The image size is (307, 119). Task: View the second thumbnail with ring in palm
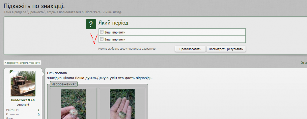pyautogui.click(x=122, y=104)
